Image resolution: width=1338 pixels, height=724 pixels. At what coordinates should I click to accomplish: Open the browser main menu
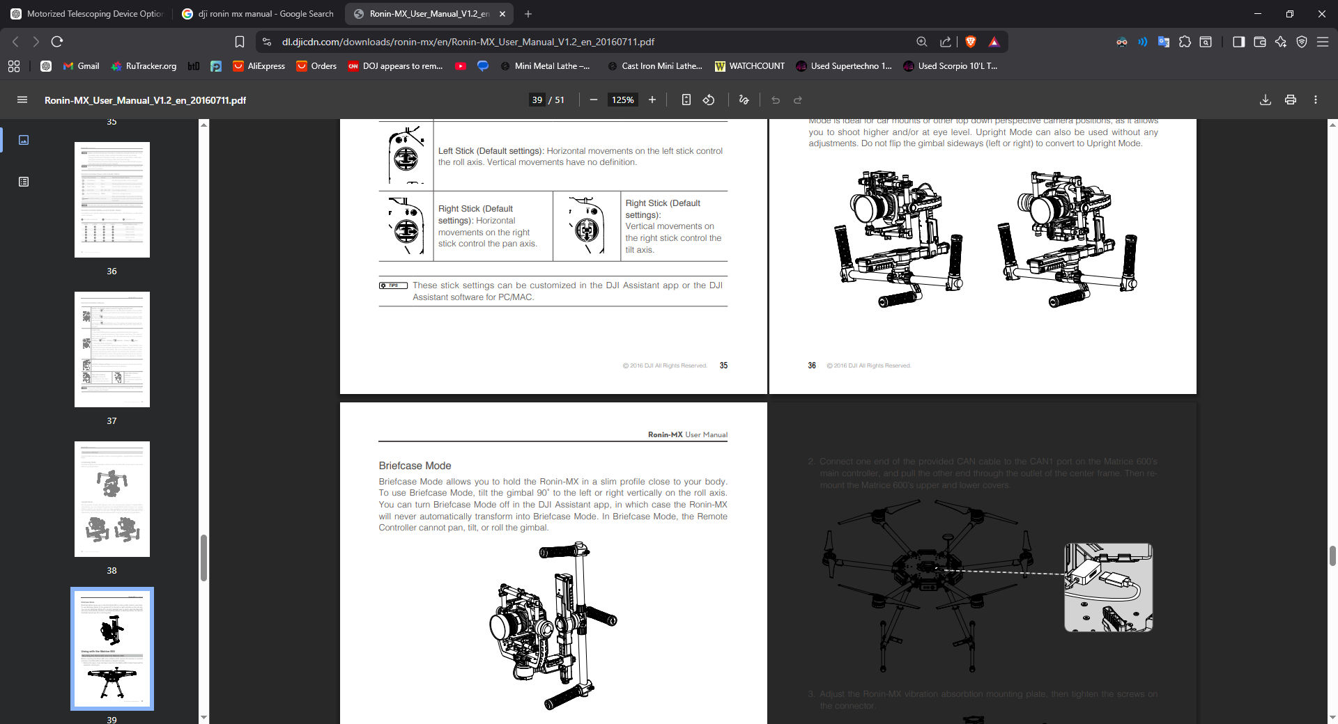1322,42
